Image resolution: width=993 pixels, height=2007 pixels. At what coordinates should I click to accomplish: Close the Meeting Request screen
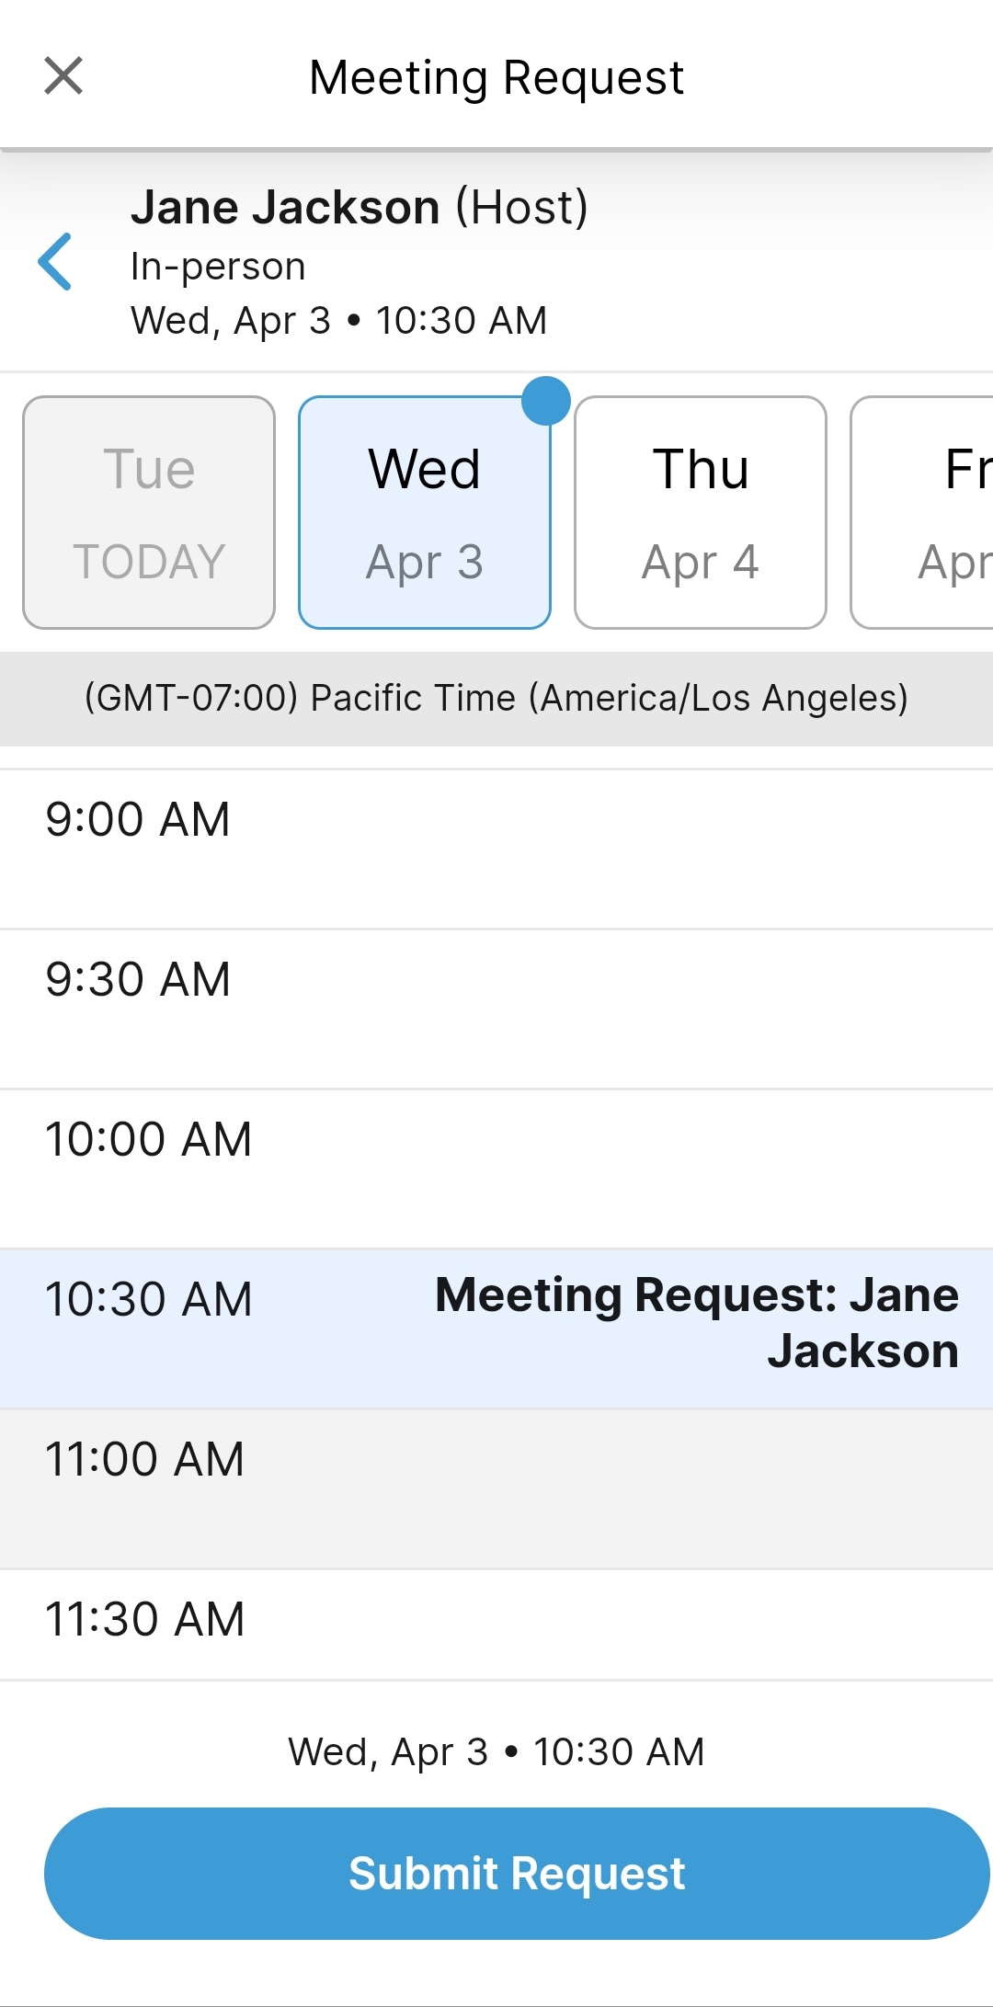[63, 75]
